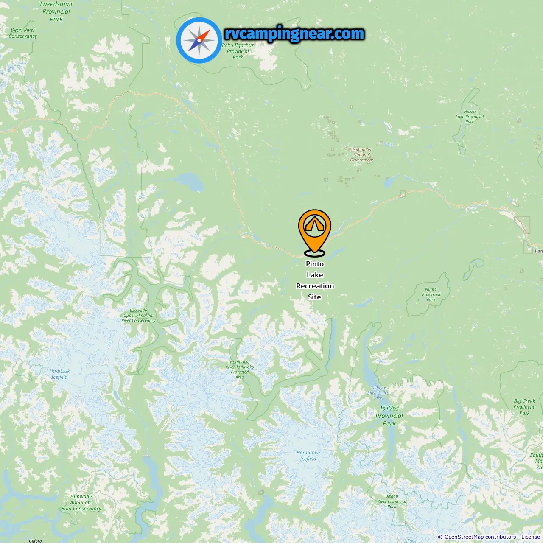The width and height of the screenshot is (543, 543).
Task: Click the blue compass logo icon
Action: click(x=199, y=40)
